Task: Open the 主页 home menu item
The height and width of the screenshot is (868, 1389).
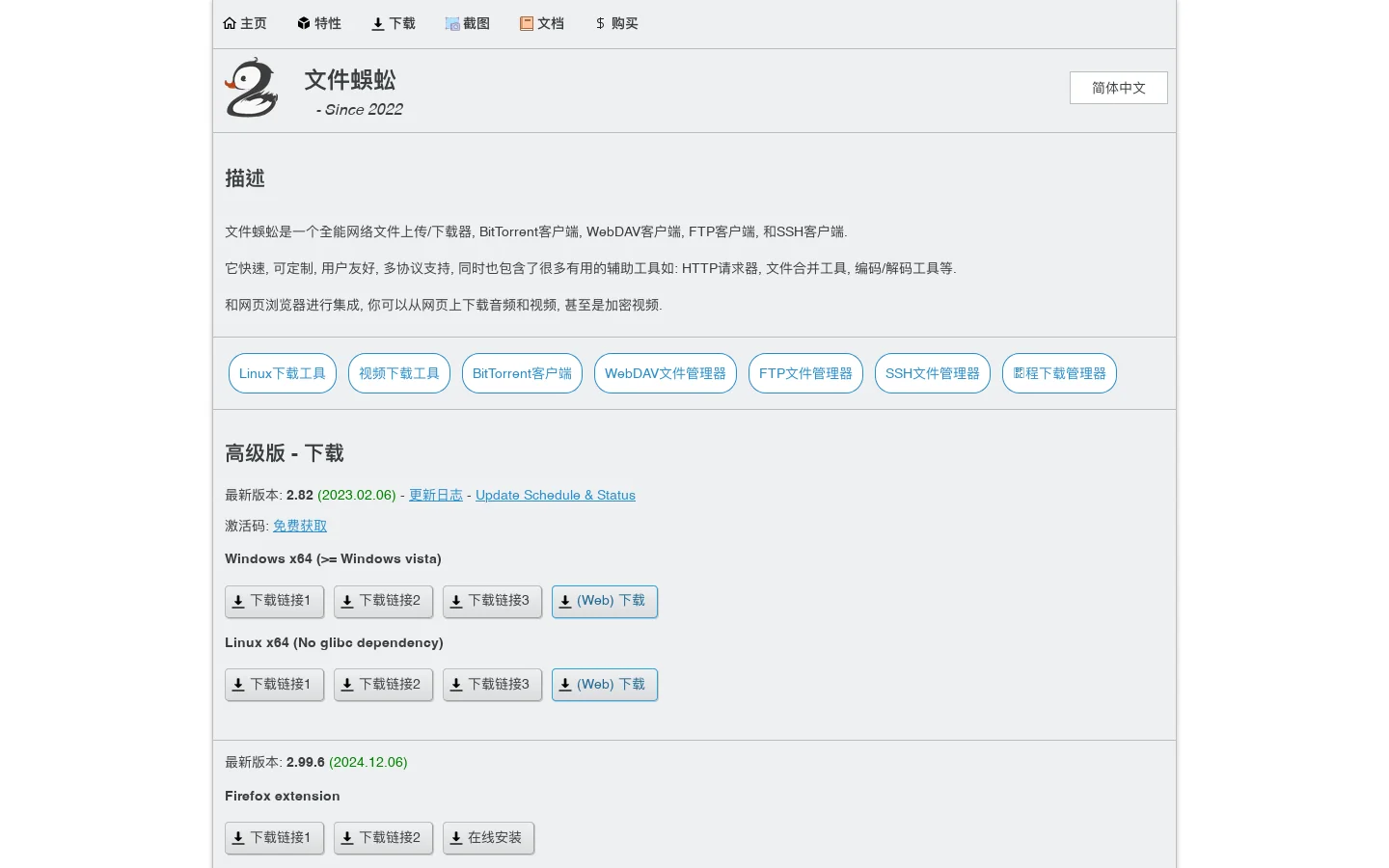Action: (245, 23)
